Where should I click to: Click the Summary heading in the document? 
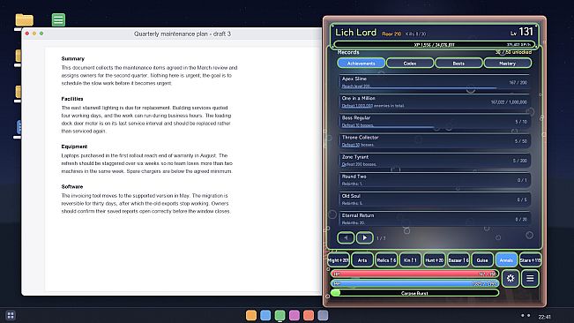[73, 58]
